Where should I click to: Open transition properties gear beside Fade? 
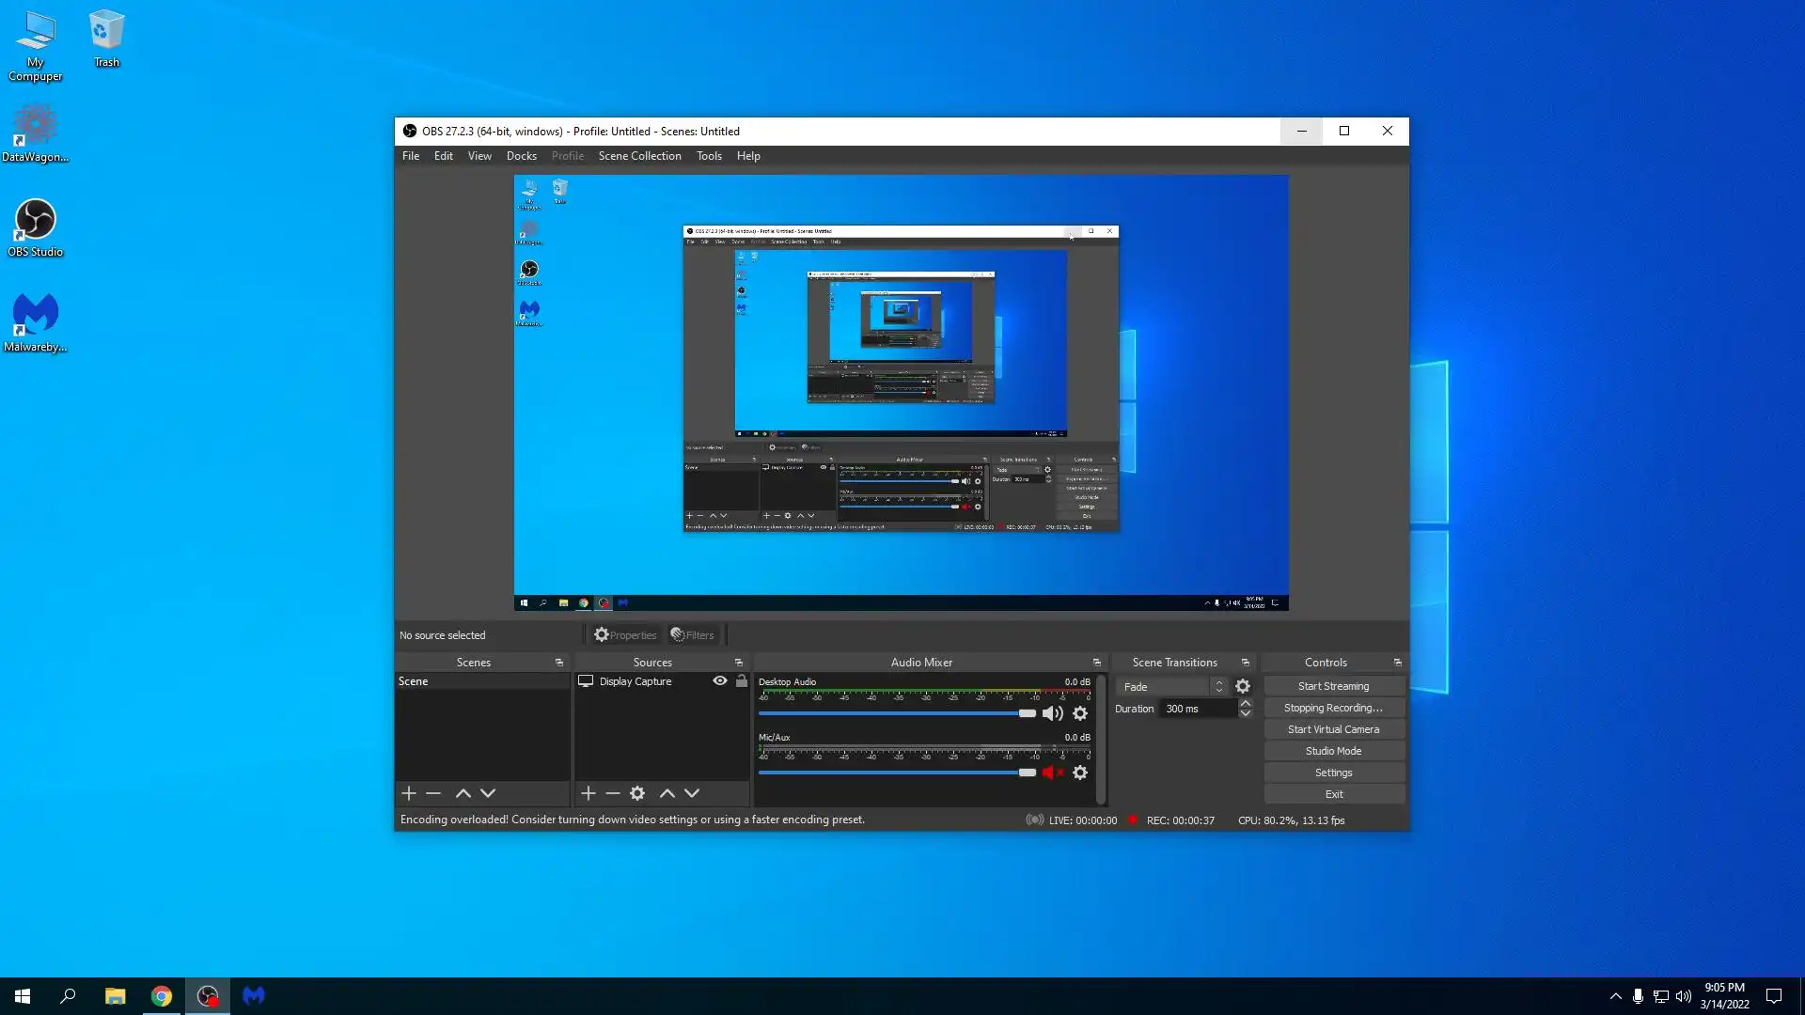pos(1243,687)
